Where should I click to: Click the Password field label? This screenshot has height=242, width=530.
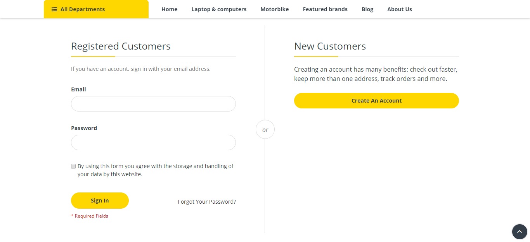[x=84, y=128]
